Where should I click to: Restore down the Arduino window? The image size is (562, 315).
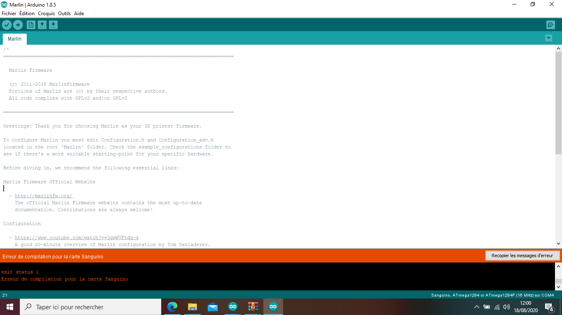click(x=533, y=5)
